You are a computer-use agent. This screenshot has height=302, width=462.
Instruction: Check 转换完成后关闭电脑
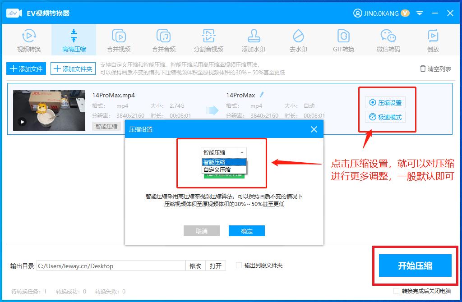click(396, 292)
